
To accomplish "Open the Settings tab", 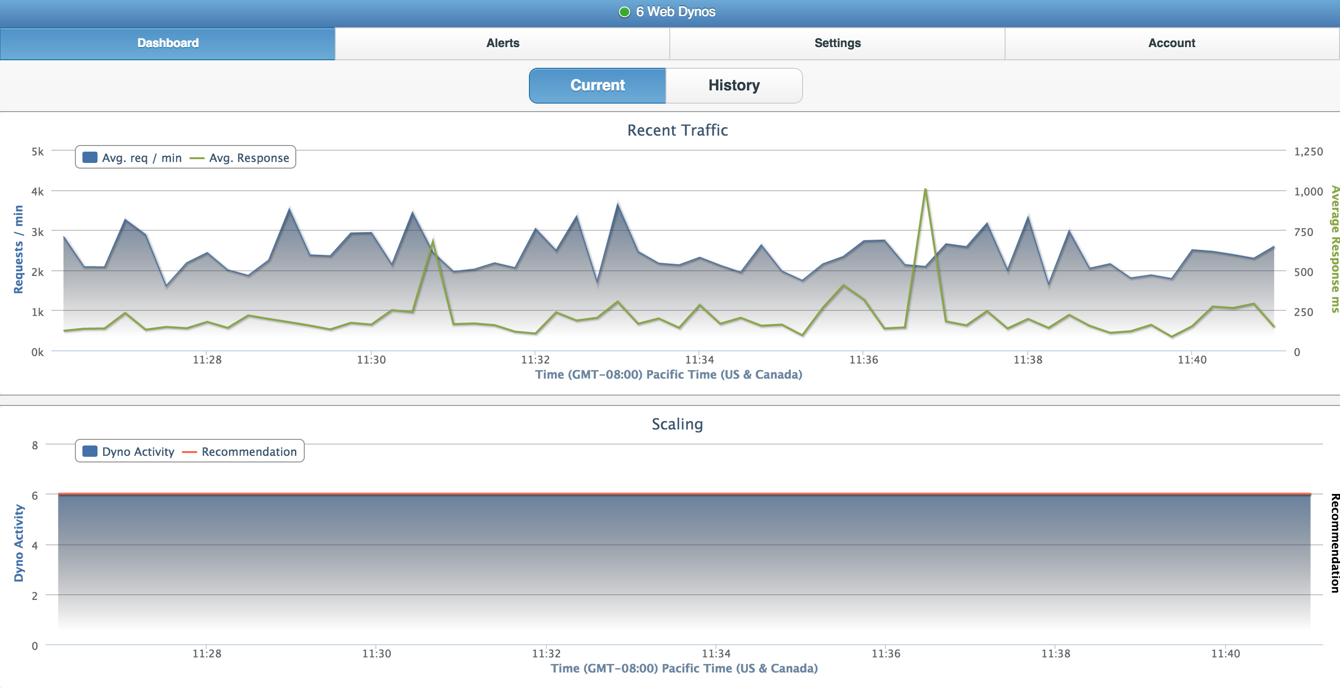I will [x=837, y=43].
